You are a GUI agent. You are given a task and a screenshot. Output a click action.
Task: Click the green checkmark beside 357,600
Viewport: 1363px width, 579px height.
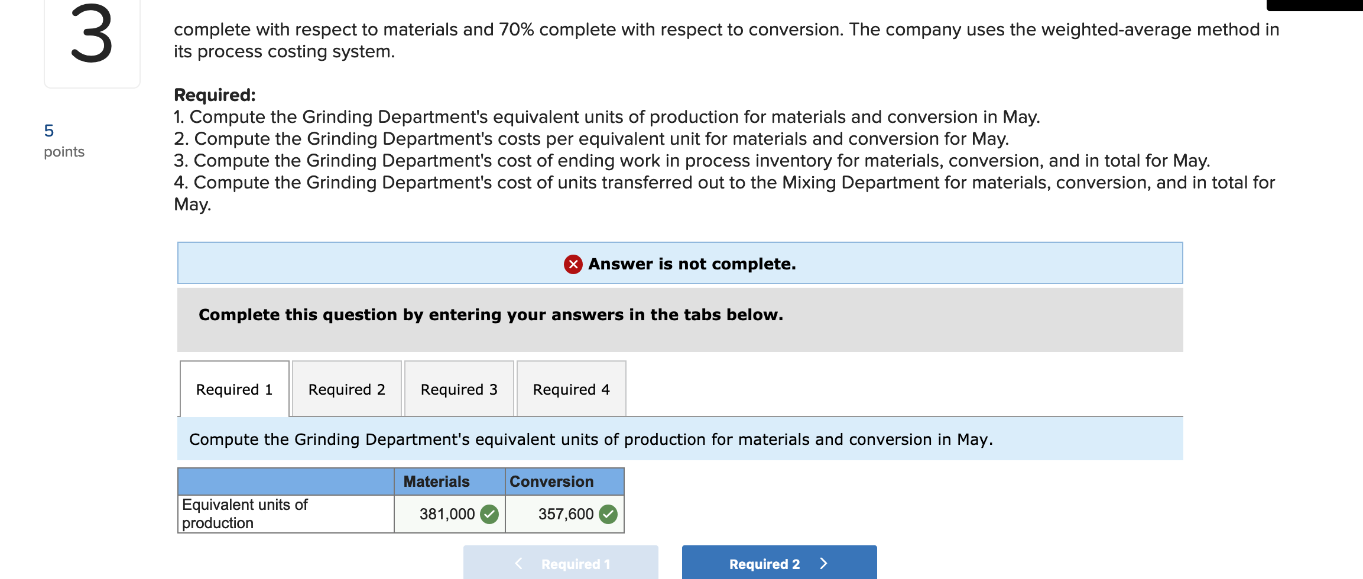coord(608,514)
